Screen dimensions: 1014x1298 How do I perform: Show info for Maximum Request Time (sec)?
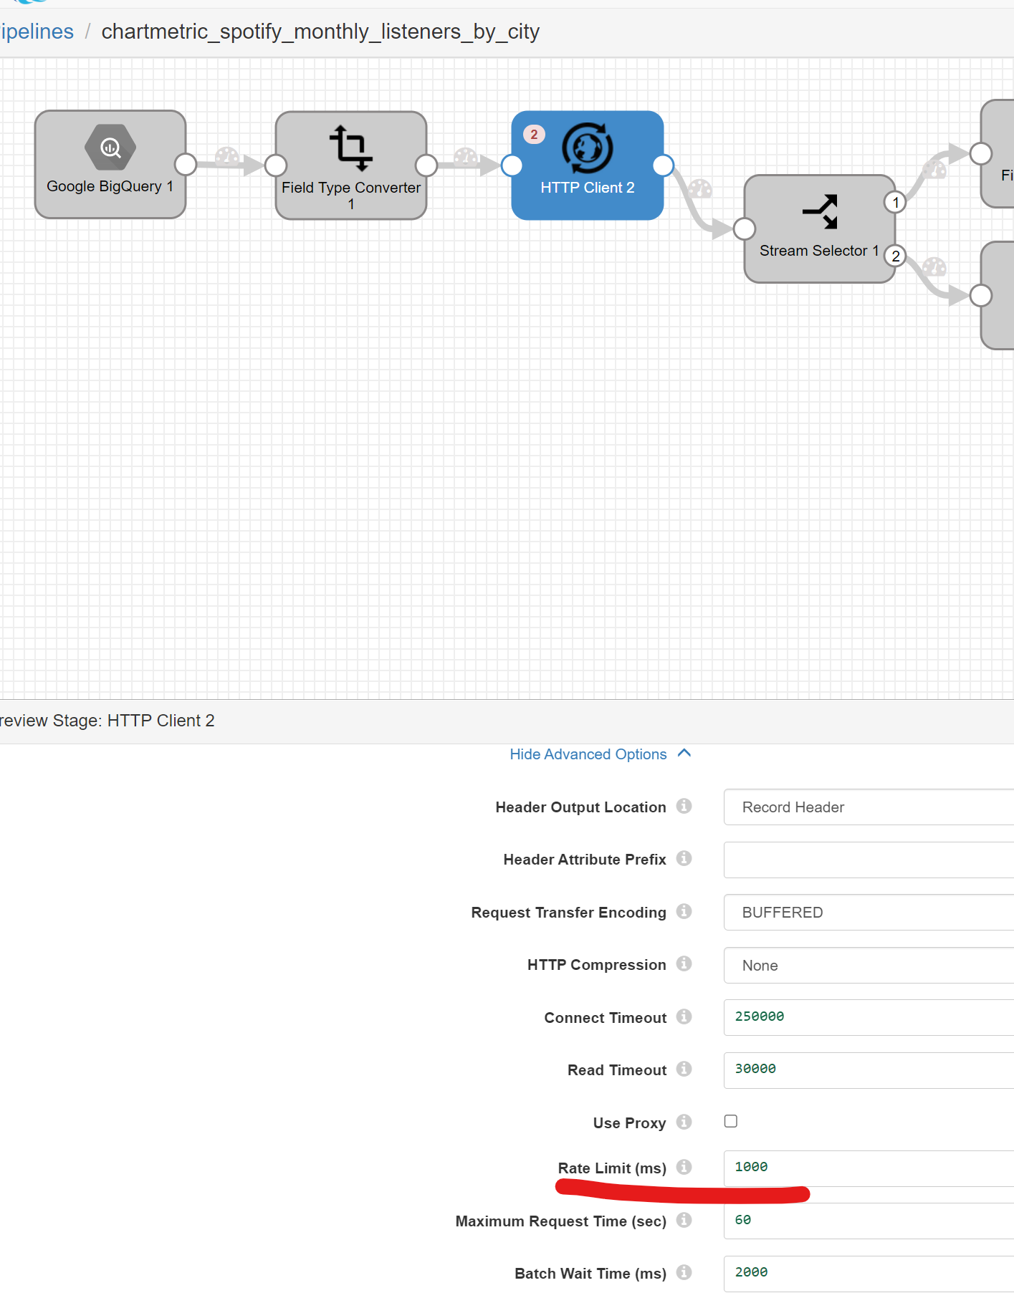(684, 1220)
